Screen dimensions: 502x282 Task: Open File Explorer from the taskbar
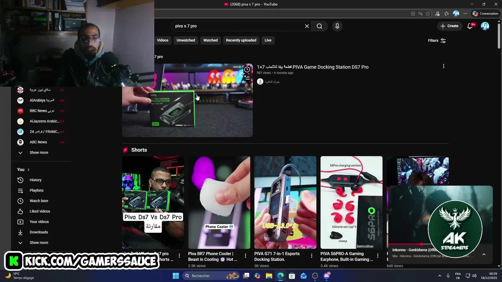[x=269, y=276]
